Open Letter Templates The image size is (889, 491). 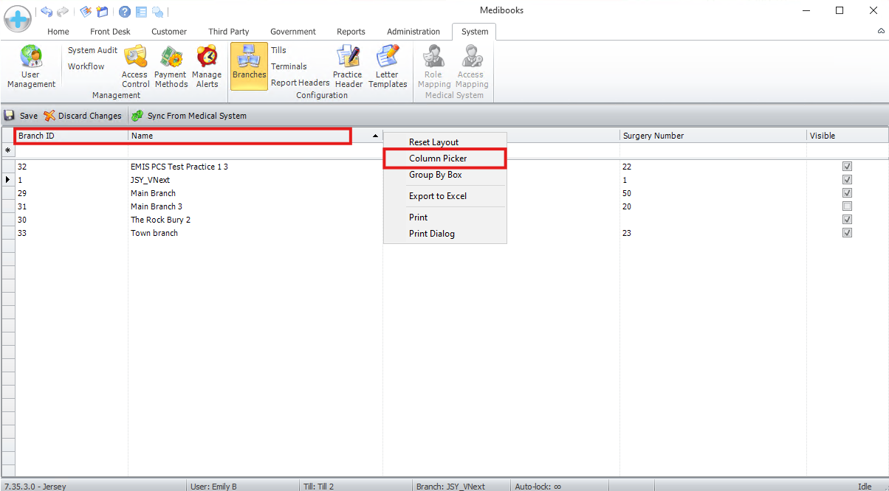tap(388, 67)
